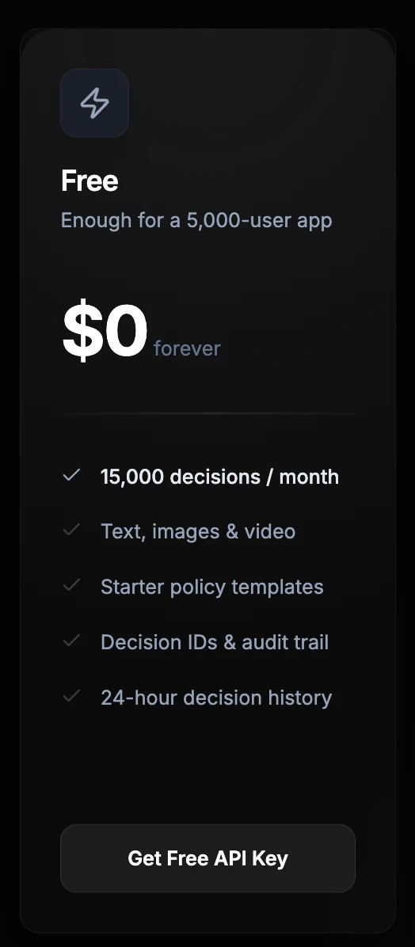Select the Text, images & video feature
The image size is (415, 947).
point(198,531)
